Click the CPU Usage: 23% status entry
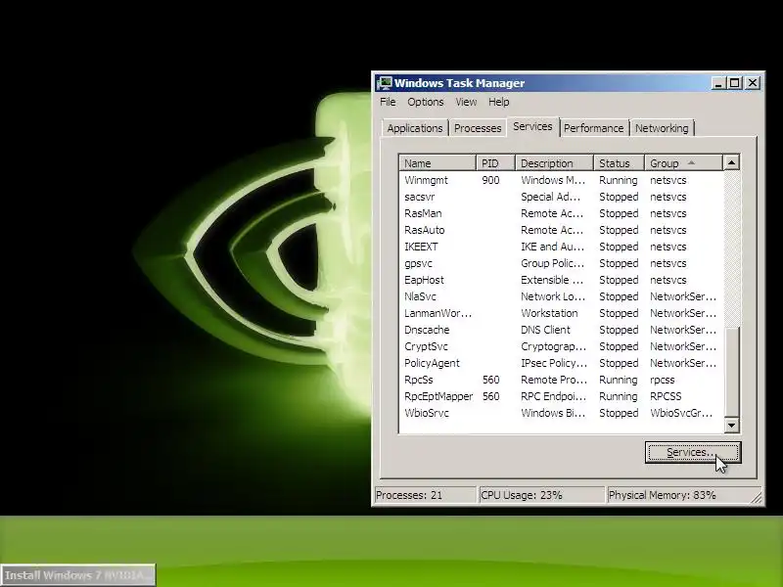783x587 pixels. (541, 495)
